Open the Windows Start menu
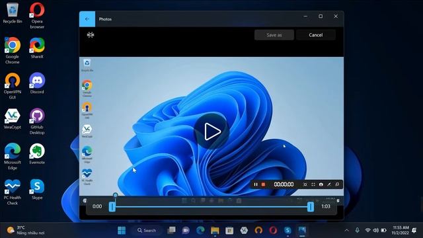This screenshot has height=238, width=423. coord(122,230)
